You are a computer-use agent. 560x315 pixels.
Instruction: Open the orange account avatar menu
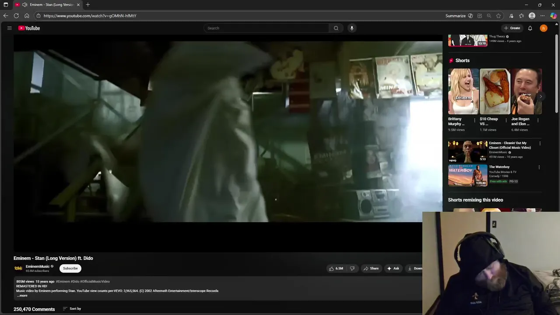tap(543, 28)
